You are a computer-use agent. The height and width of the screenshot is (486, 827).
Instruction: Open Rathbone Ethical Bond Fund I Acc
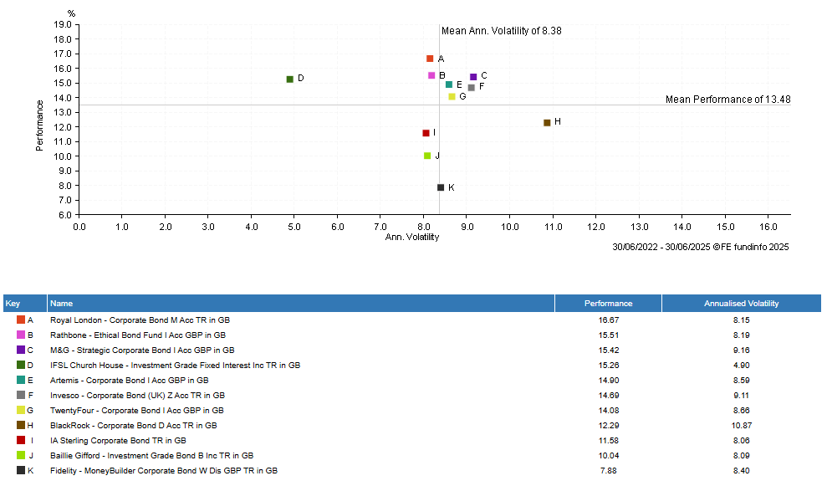[138, 335]
